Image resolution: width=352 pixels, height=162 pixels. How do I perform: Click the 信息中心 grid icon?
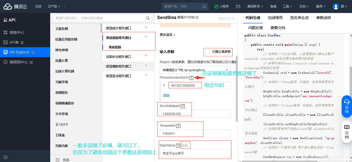[5, 32]
